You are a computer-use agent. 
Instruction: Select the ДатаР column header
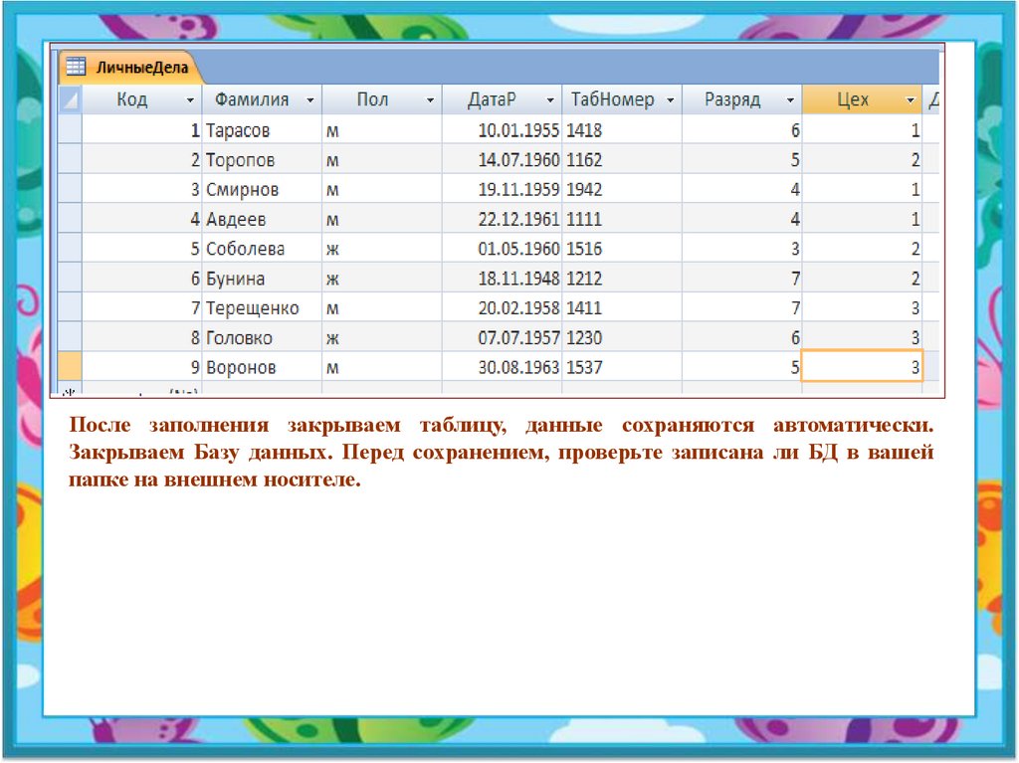click(502, 99)
